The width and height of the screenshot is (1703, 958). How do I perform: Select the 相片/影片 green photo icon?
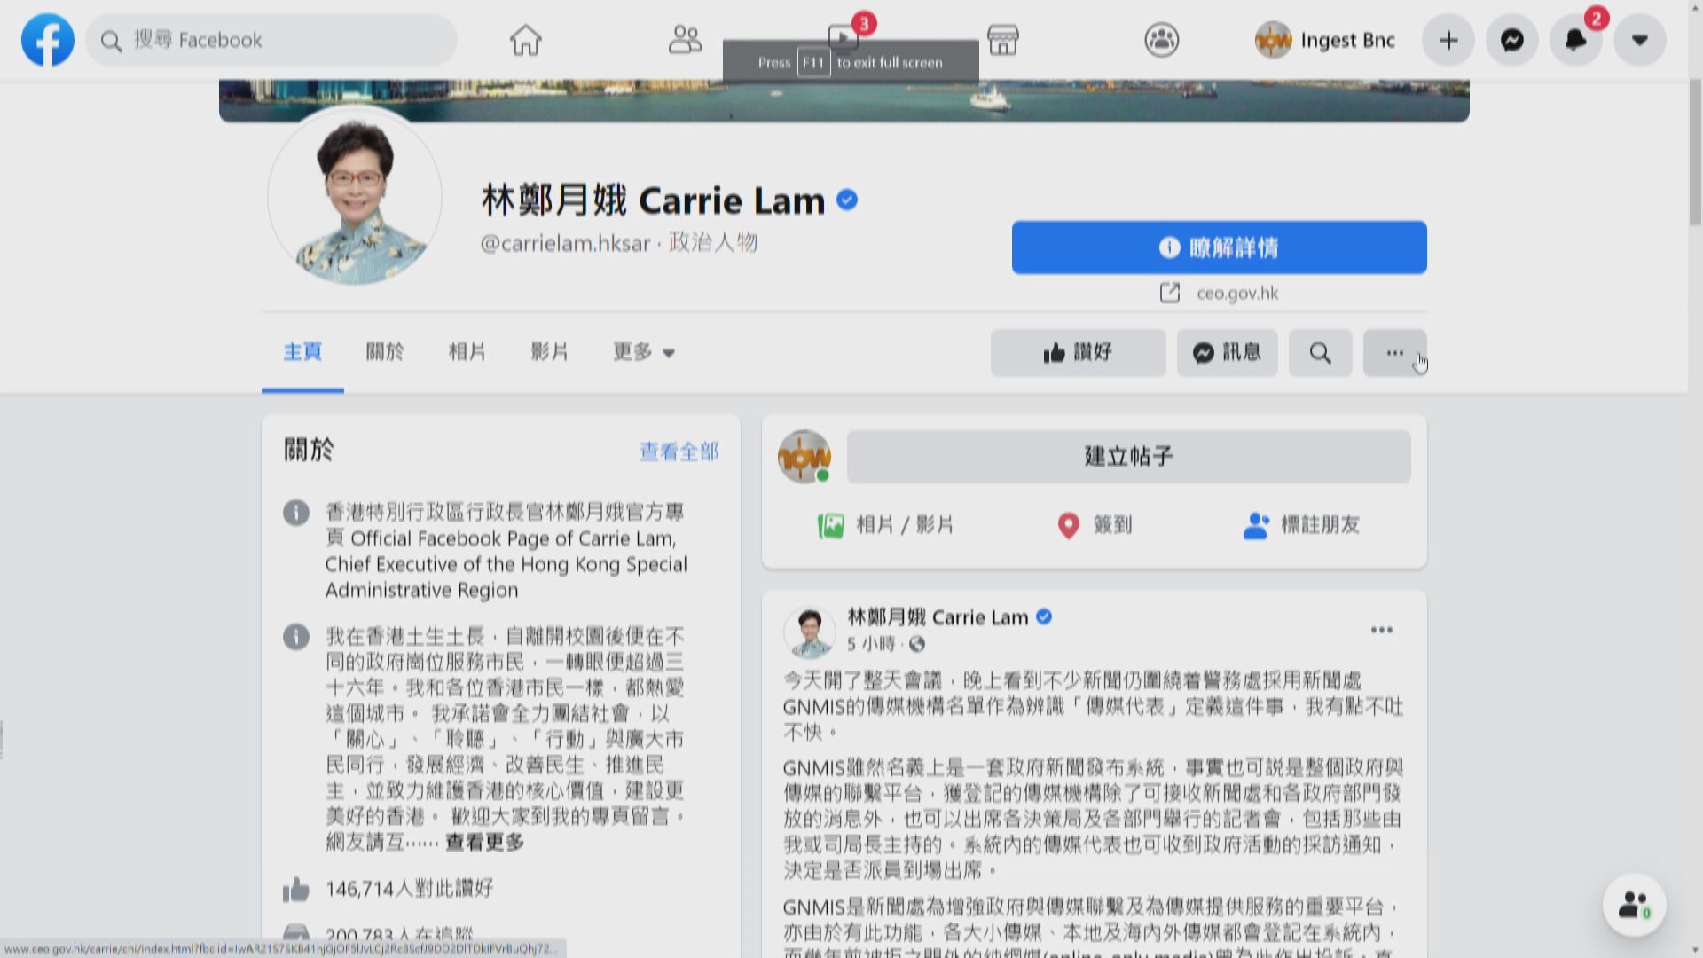tap(830, 524)
